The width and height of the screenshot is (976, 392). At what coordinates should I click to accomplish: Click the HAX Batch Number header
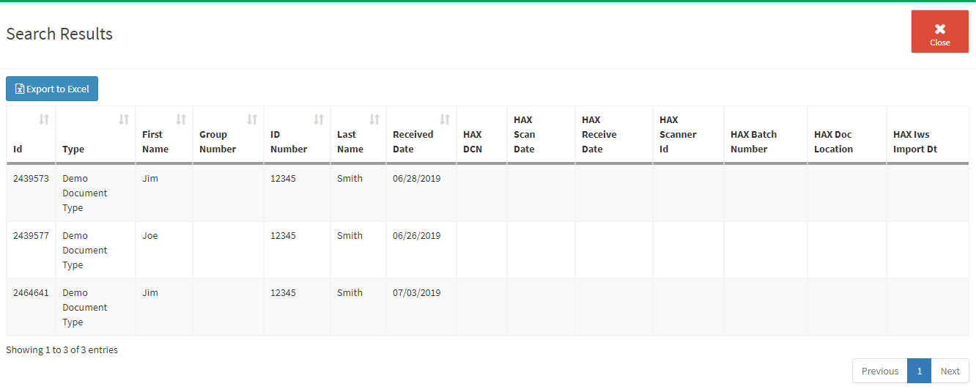[753, 141]
